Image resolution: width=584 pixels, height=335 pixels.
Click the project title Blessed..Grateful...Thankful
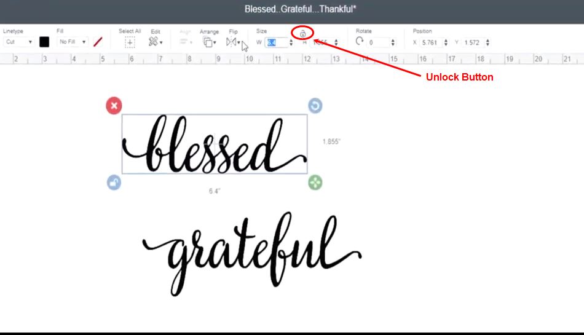(300, 9)
